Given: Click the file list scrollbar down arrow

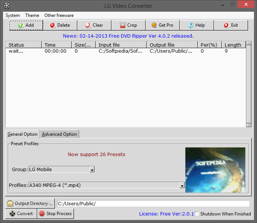Looking at the screenshot, I should [249, 125].
